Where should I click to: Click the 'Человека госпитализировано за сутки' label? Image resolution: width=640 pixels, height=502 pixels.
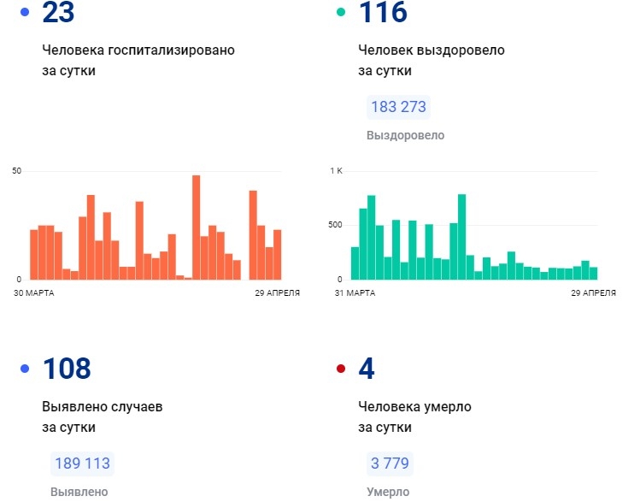138,60
